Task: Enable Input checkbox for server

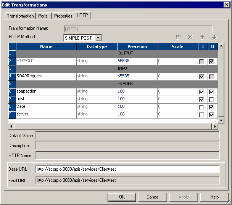Action: [x=201, y=115]
